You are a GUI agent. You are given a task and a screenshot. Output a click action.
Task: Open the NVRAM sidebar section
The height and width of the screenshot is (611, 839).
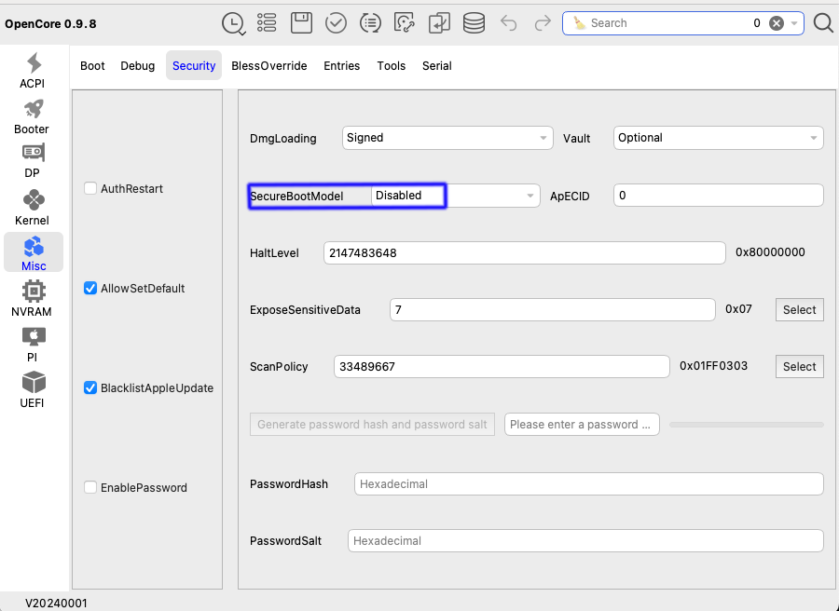pyautogui.click(x=33, y=300)
